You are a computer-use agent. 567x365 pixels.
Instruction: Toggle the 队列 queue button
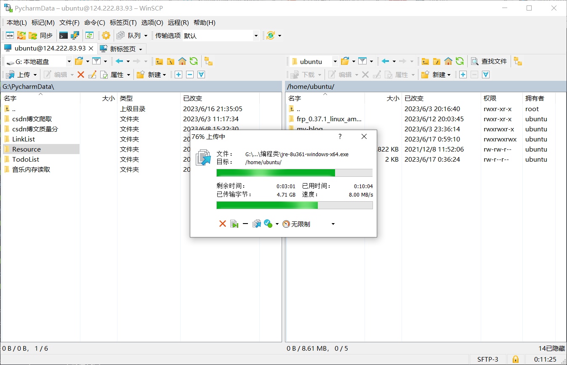(129, 35)
